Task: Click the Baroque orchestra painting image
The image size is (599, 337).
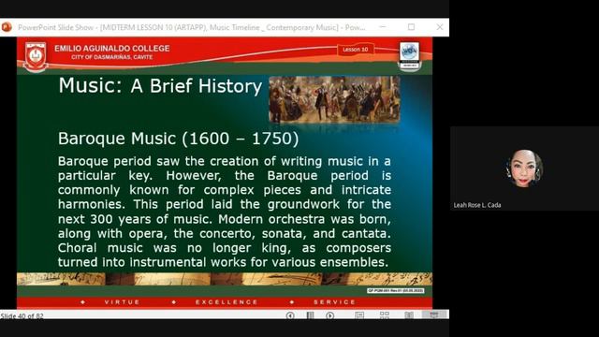Action: point(335,99)
